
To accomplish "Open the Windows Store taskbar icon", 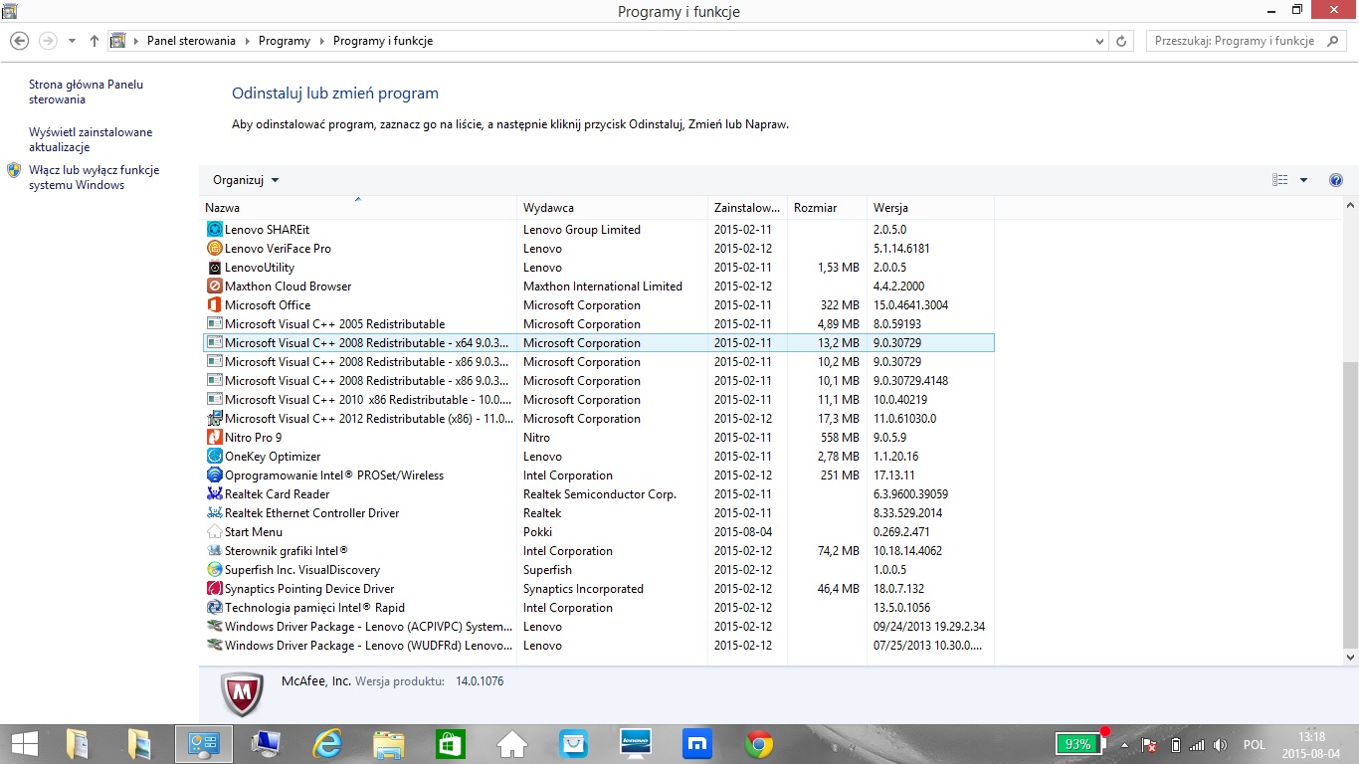I will (x=451, y=744).
